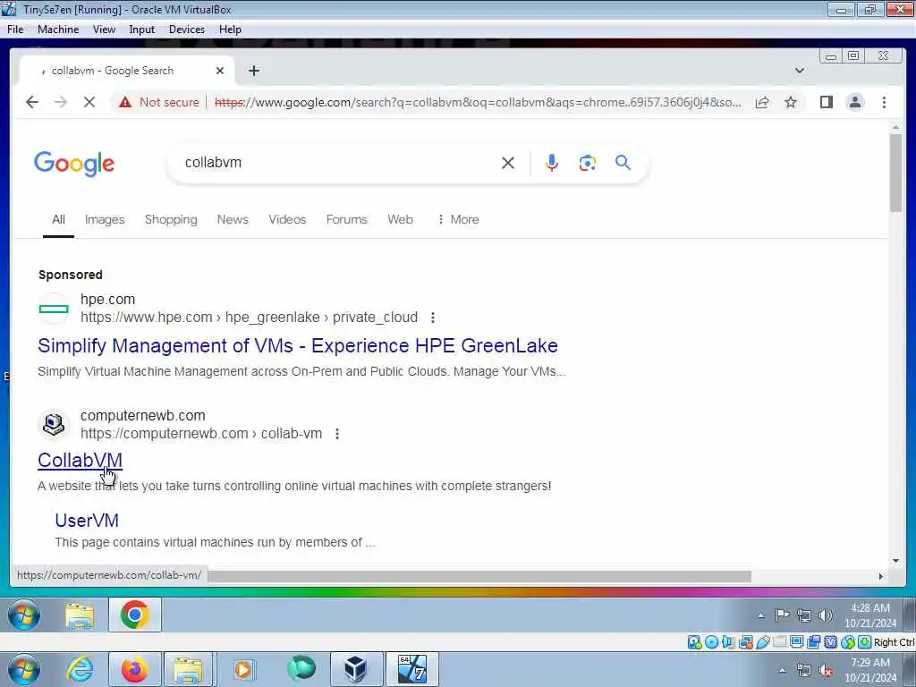Switch to Shopping results tab

pyautogui.click(x=171, y=220)
